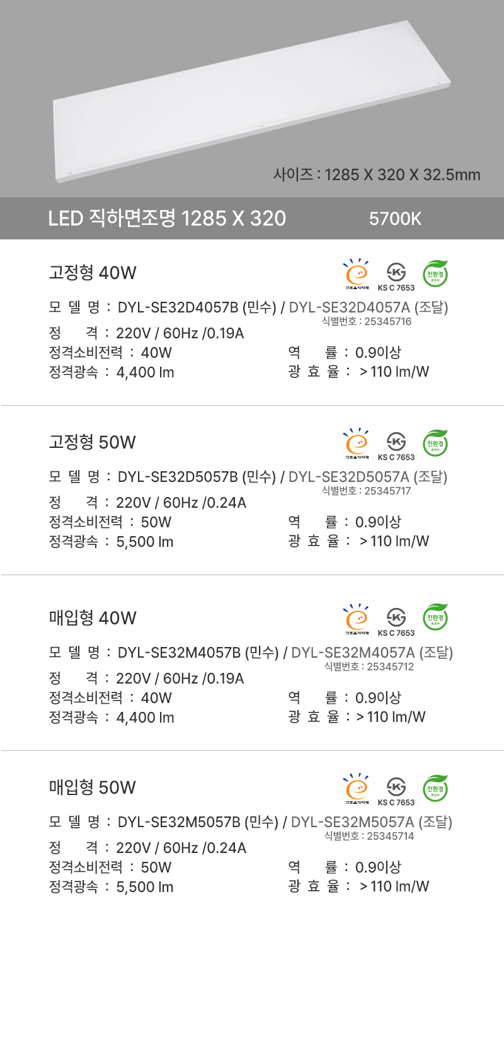Click the high-efficiency mark under 매입형 50W
The height and width of the screenshot is (1042, 504).
pos(357,789)
